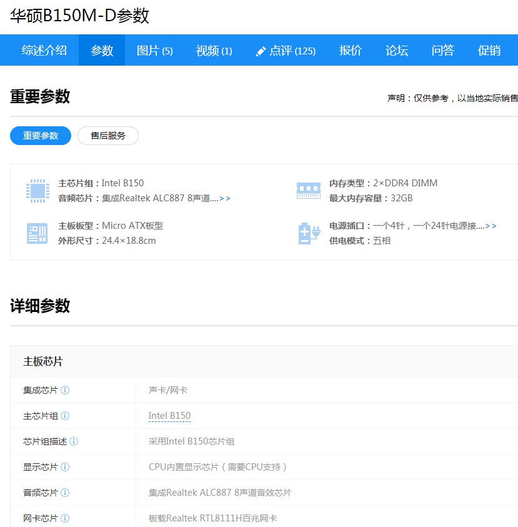This screenshot has width=518, height=527.
Task: Select the 售后服务 pill button
Action: tap(108, 136)
